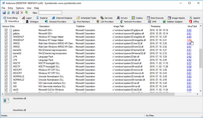The width and height of the screenshot is (203, 118).
Task: Switch to the Sidebar Gadgets tab
Action: [x=173, y=22]
